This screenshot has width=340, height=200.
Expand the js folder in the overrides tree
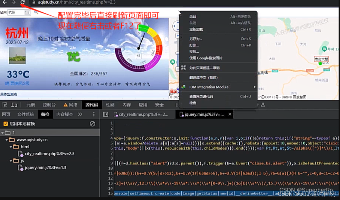point(10,160)
